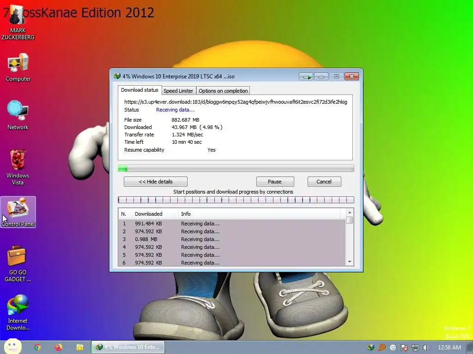Click the Info column header
Screen dimensions: 473x354
point(260,214)
